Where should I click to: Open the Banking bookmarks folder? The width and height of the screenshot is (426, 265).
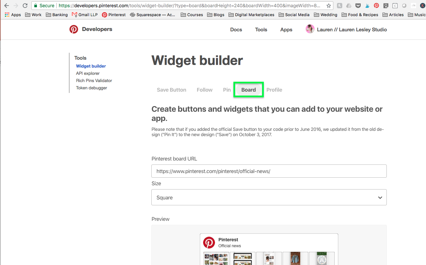(x=57, y=15)
